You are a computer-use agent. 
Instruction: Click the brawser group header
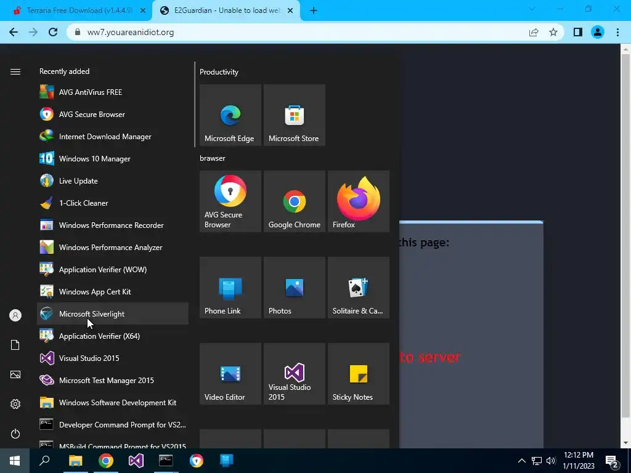point(213,158)
